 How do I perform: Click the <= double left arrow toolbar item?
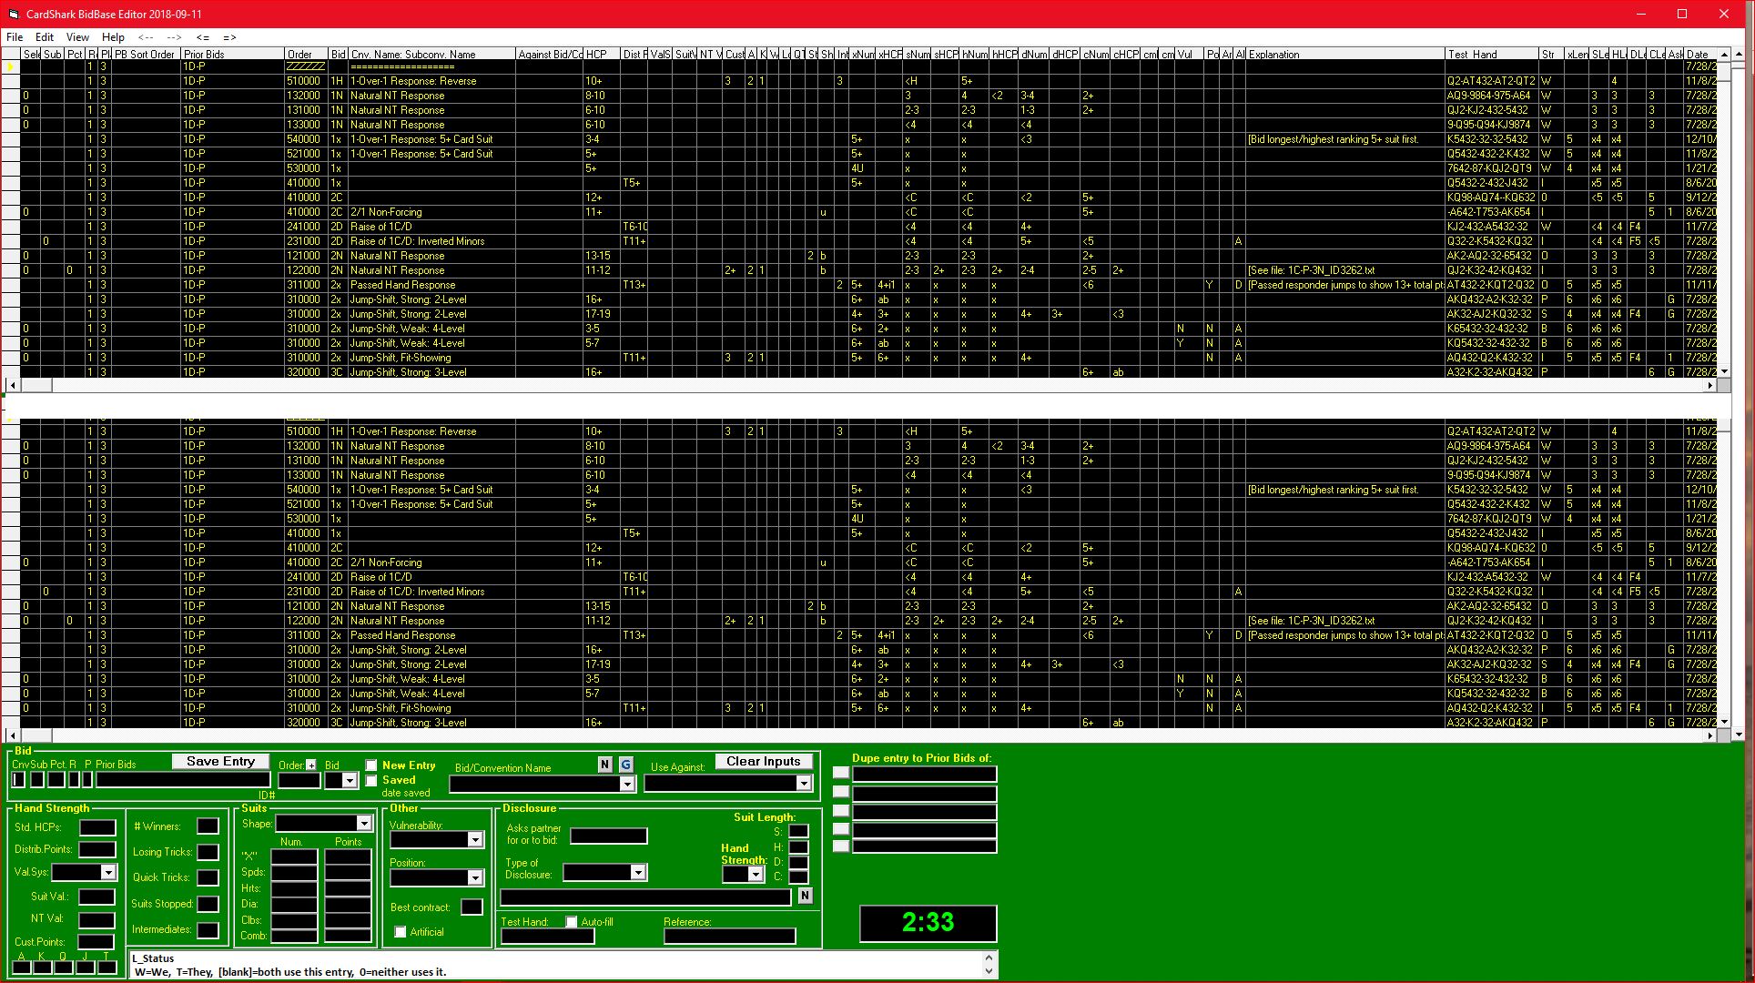pos(202,37)
